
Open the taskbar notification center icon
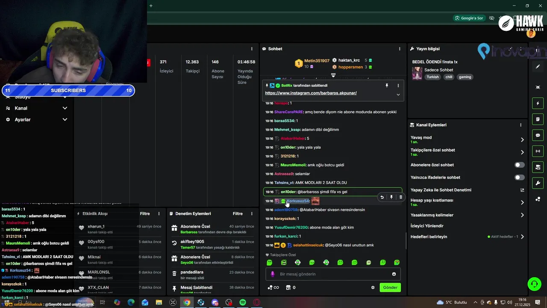pyautogui.click(x=538, y=302)
